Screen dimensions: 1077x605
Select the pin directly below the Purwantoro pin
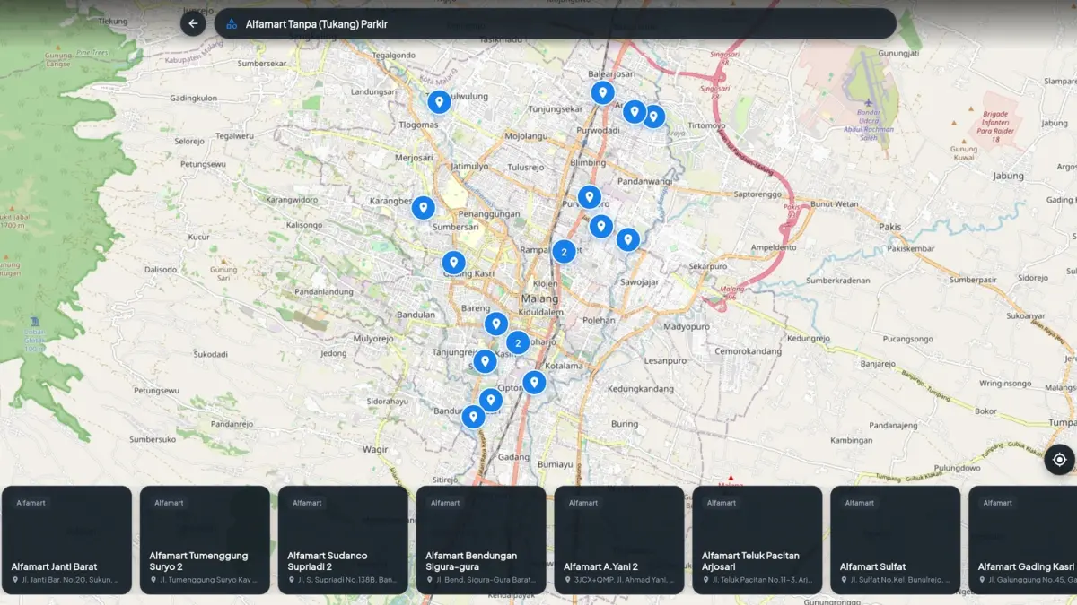click(x=600, y=226)
